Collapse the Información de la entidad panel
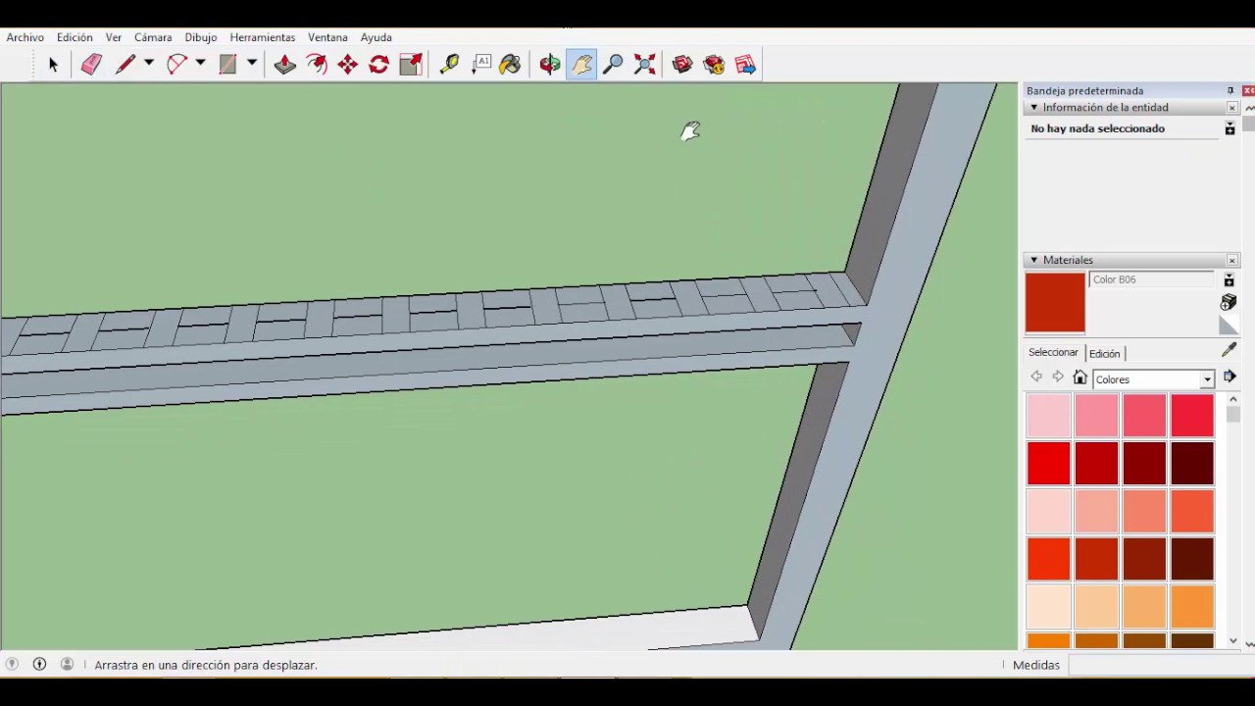This screenshot has height=706, width=1255. tap(1033, 108)
